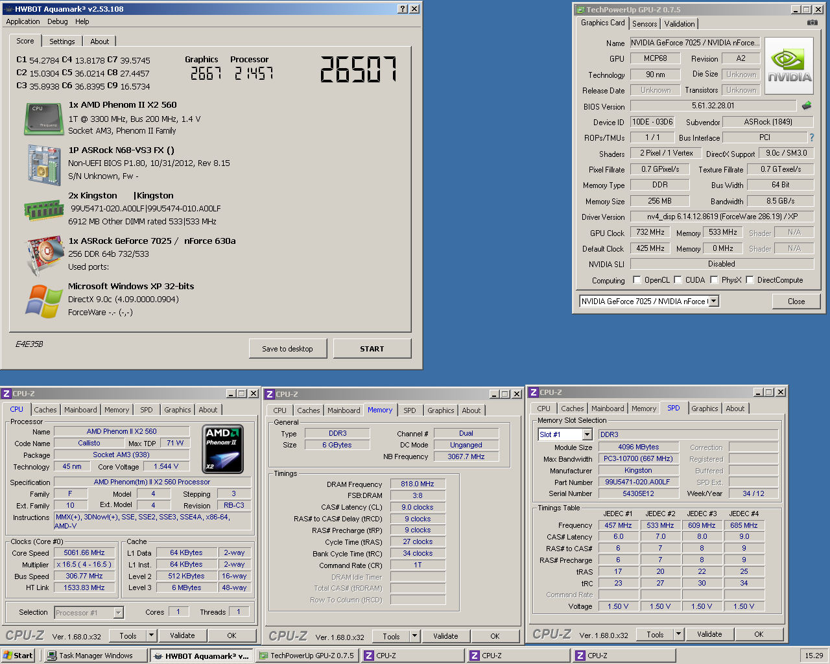Click the Save to desktop button
The image size is (830, 664).
pyautogui.click(x=287, y=349)
